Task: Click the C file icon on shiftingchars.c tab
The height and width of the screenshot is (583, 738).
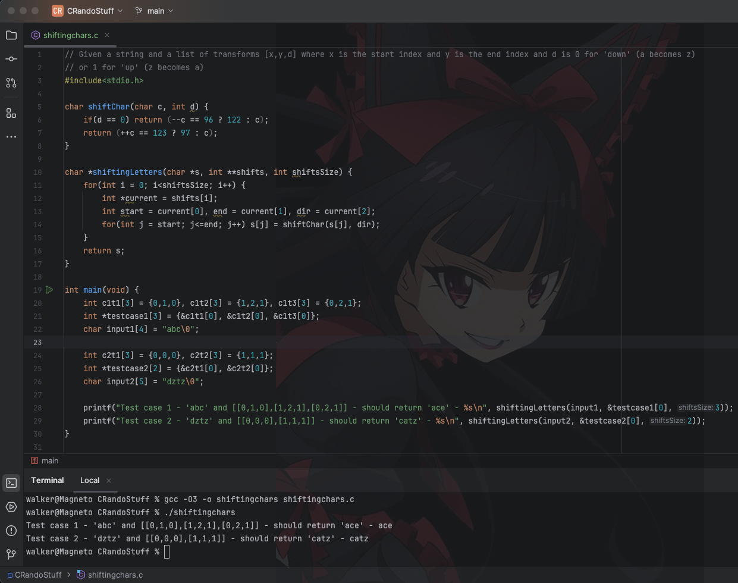Action: [x=36, y=35]
